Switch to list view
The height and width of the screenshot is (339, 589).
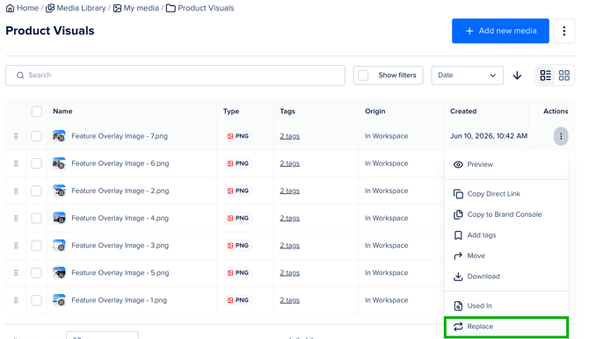pyautogui.click(x=545, y=76)
